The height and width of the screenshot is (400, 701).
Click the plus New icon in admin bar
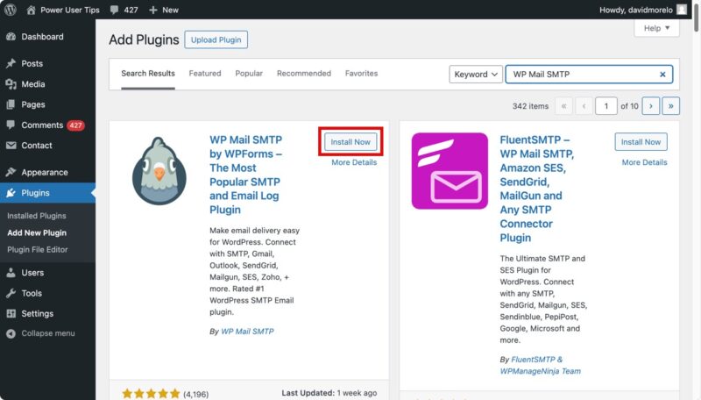(x=152, y=10)
